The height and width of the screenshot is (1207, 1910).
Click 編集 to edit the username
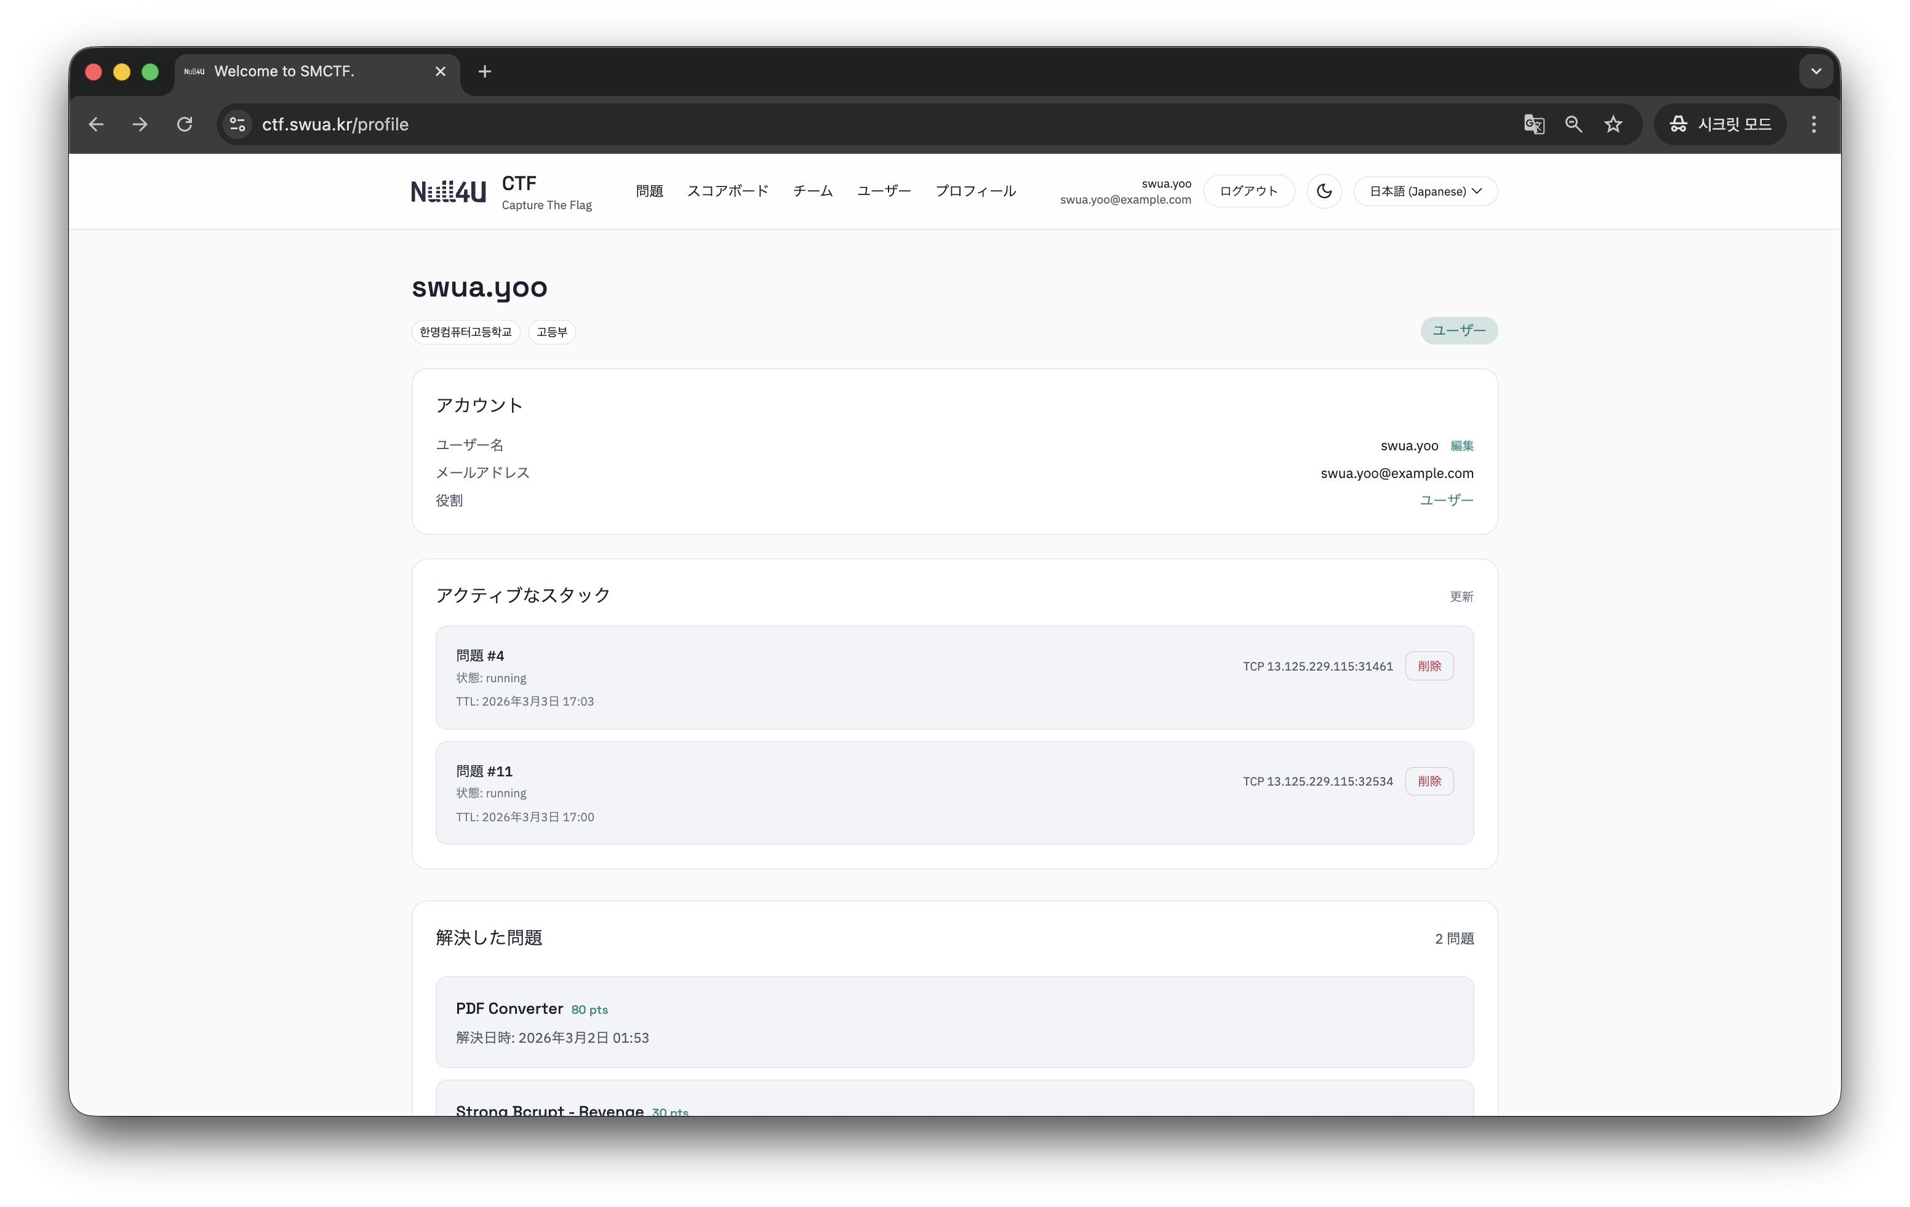(1462, 445)
